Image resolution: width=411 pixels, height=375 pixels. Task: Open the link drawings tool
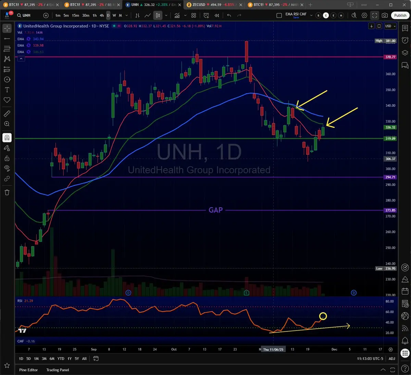(x=7, y=179)
